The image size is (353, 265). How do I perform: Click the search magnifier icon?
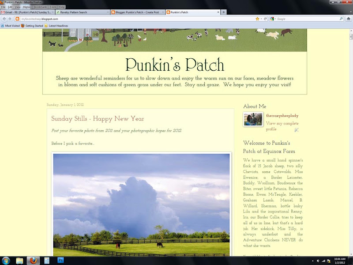(341, 19)
